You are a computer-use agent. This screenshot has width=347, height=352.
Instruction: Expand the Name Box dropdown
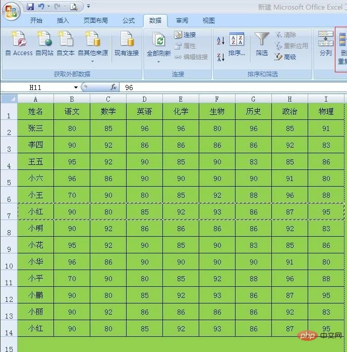[76, 87]
